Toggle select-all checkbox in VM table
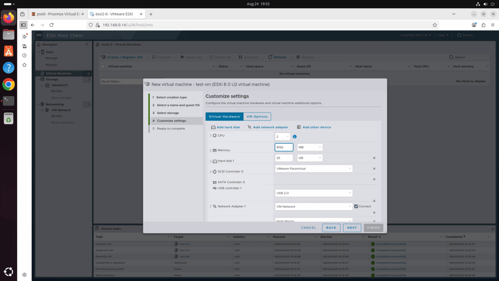This screenshot has height=281, width=499. point(103,66)
